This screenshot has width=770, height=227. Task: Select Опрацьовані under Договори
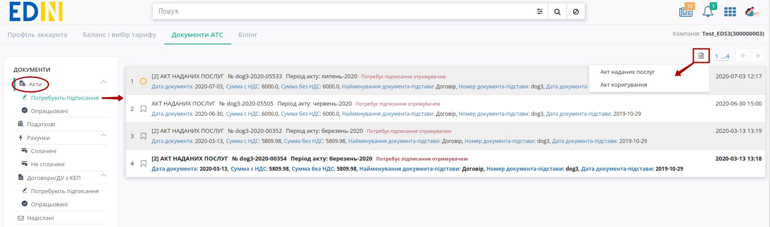49,204
